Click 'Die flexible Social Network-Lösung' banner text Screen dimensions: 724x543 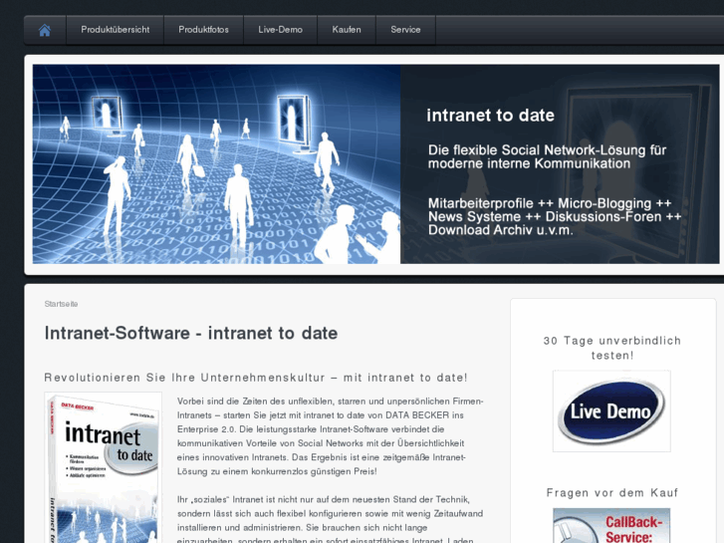tap(547, 156)
